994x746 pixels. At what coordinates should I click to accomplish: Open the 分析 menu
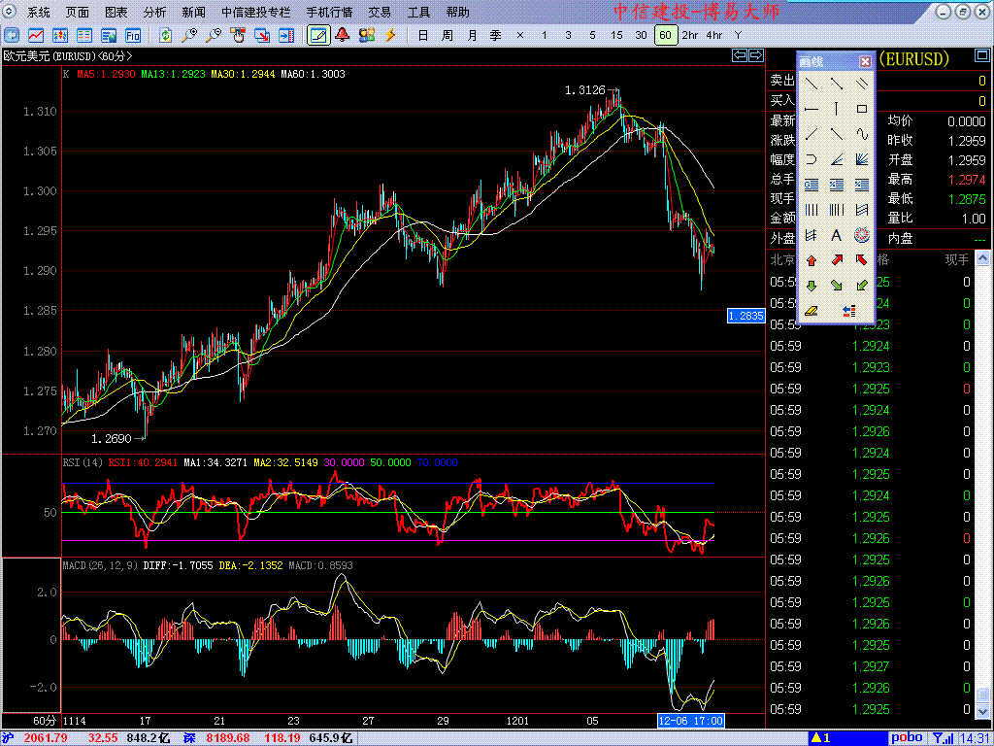pos(154,13)
